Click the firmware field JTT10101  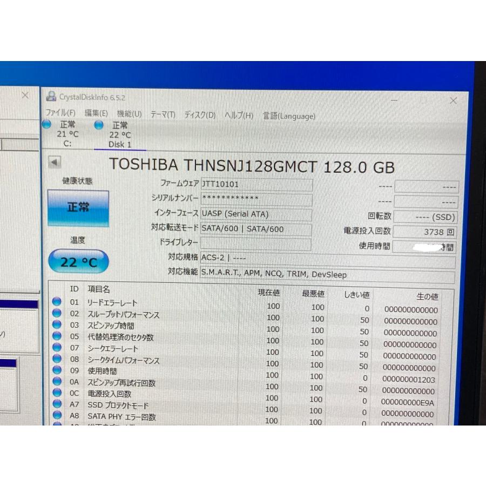point(256,185)
